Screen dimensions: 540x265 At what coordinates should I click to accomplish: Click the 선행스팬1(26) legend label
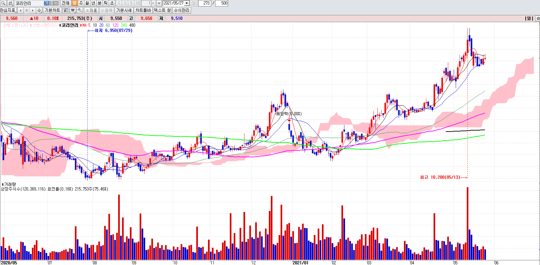pyautogui.click(x=16, y=25)
